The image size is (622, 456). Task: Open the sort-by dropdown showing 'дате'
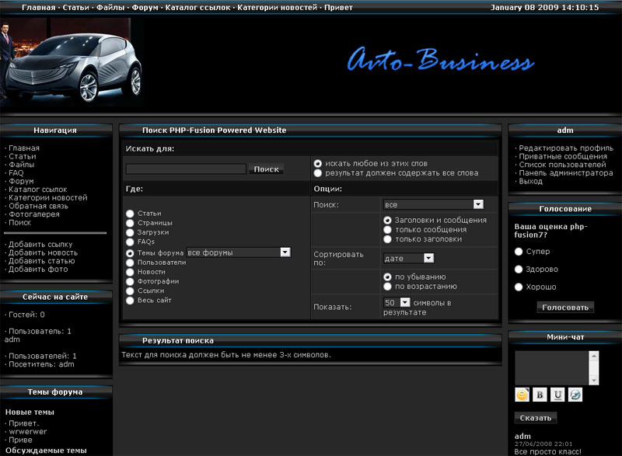pos(409,259)
